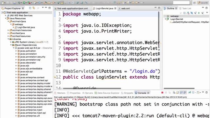Click the @WebServlet annotation on line 11
The height and width of the screenshot is (118, 210).
pos(77,71)
